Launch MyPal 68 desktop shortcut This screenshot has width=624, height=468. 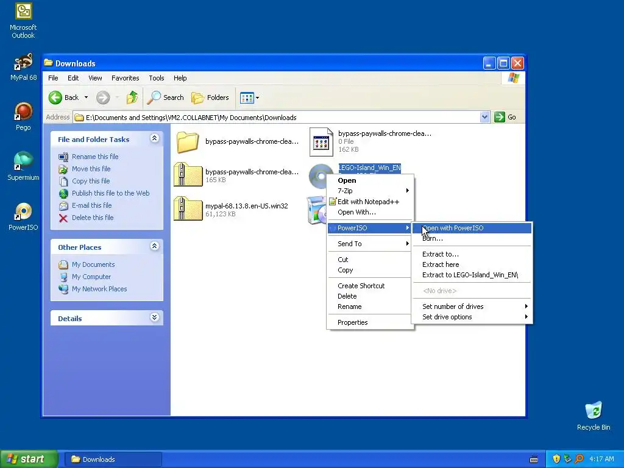pos(23,67)
